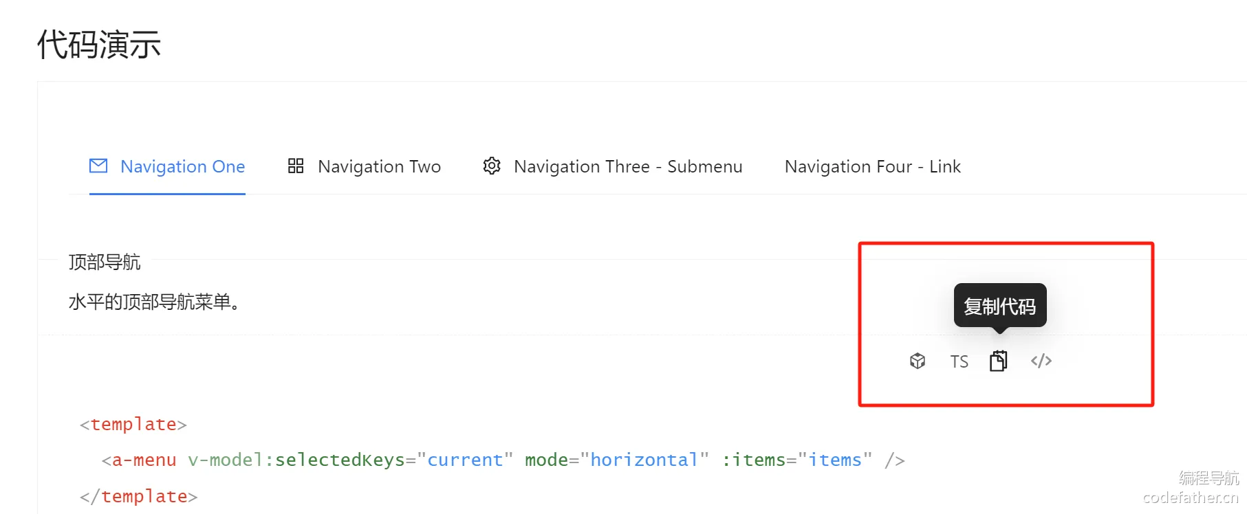Image resolution: width=1247 pixels, height=514 pixels.
Task: Click the a-menu tag name in the code
Action: [x=144, y=460]
